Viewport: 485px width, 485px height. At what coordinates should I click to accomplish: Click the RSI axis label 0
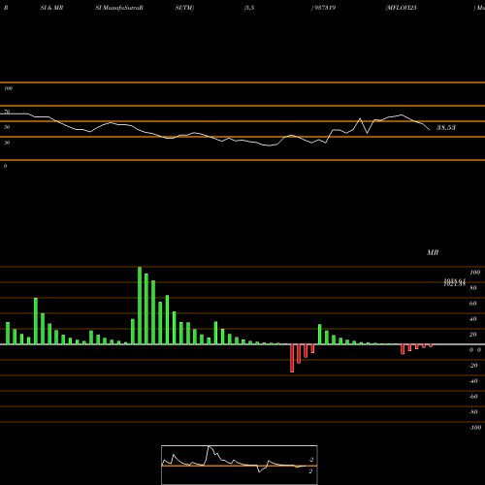[5, 166]
